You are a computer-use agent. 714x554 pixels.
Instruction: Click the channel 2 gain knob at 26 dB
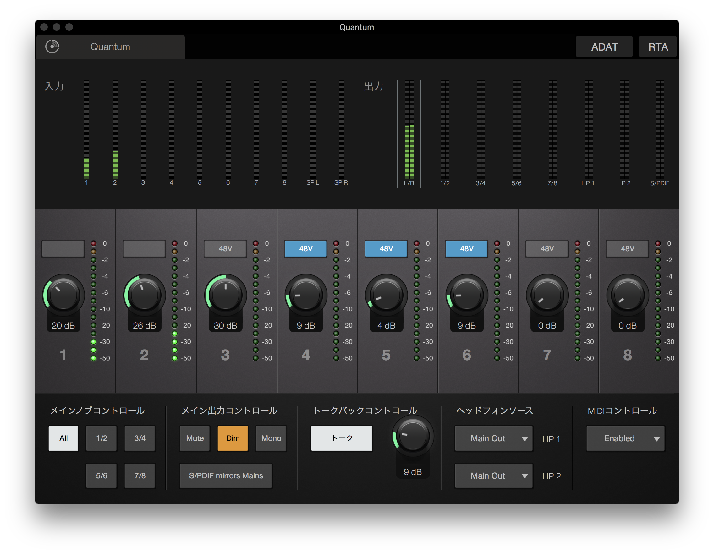coord(145,295)
